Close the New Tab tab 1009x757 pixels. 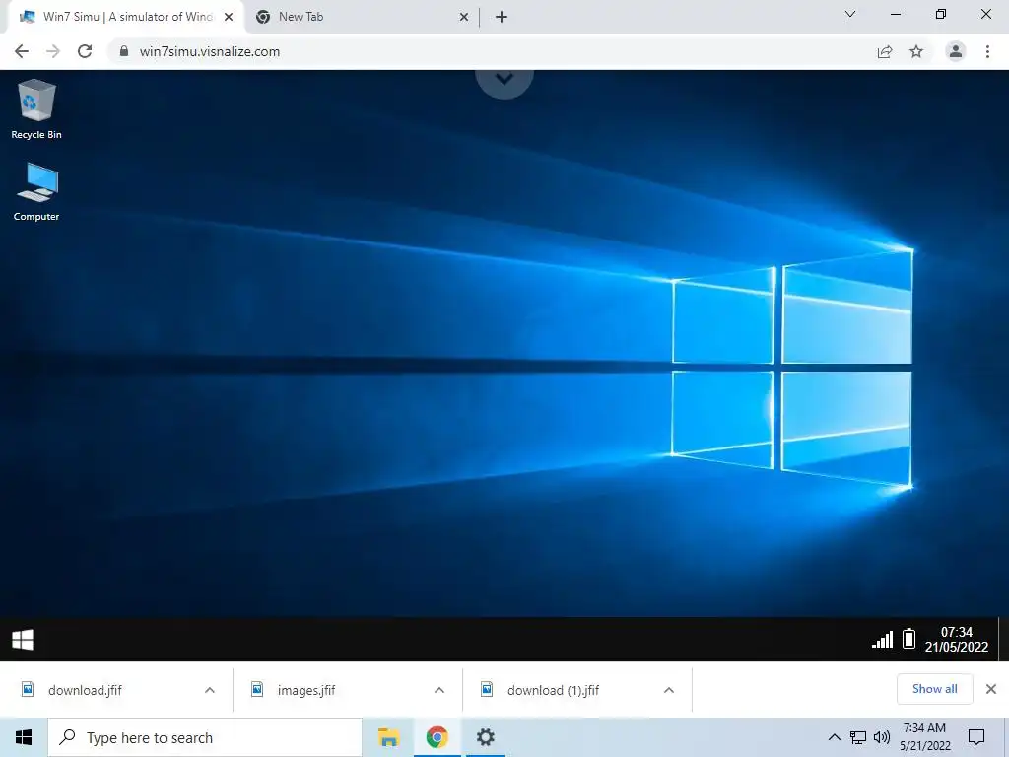pos(463,17)
